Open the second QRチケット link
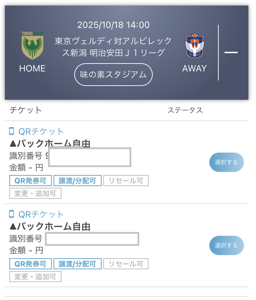Viewport: 256px width, 300px height. [x=41, y=214]
